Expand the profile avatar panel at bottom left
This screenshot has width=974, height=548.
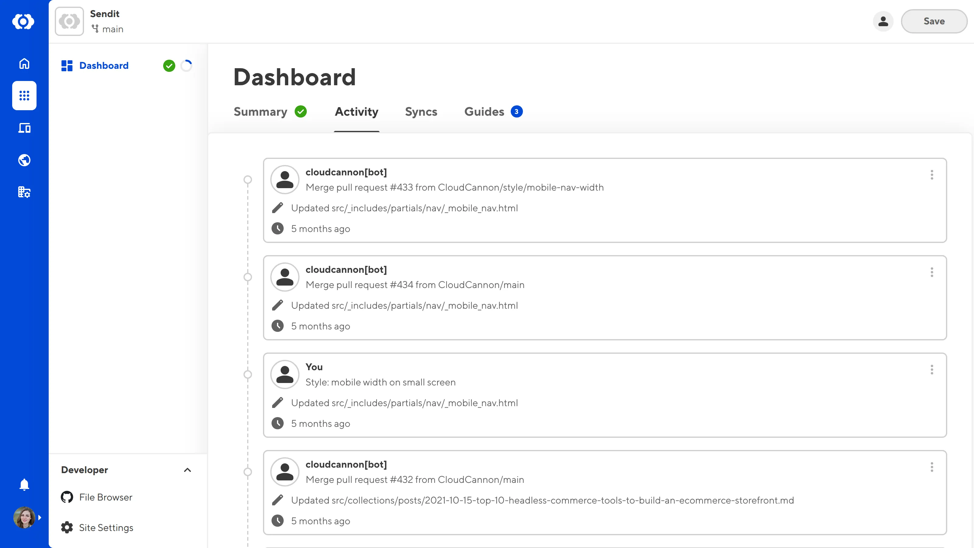click(x=24, y=517)
